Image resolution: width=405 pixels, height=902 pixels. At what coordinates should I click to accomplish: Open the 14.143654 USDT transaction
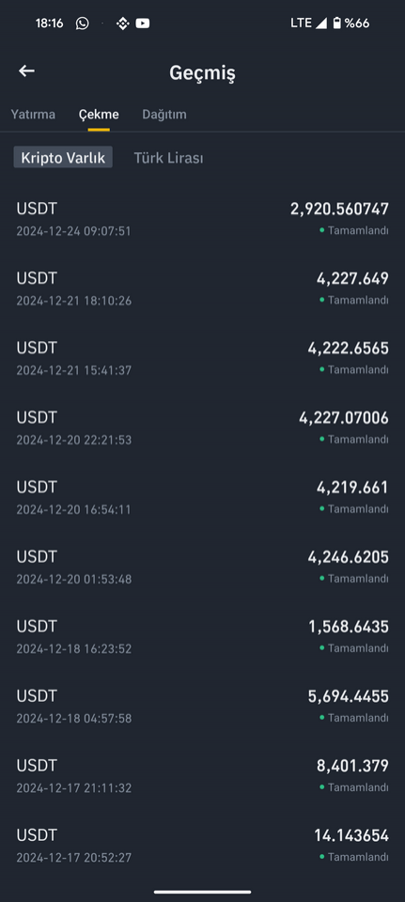(x=203, y=845)
